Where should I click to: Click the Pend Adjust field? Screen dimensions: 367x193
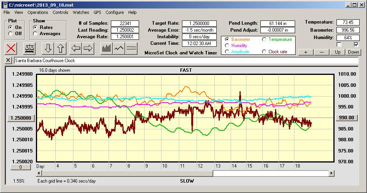pos(278,30)
